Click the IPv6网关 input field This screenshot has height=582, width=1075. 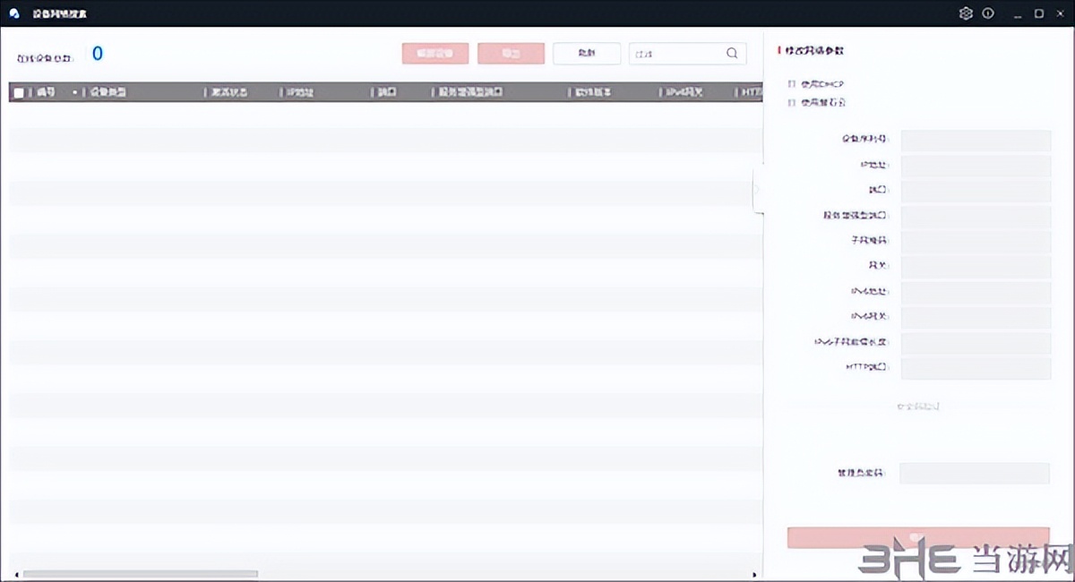coord(976,318)
